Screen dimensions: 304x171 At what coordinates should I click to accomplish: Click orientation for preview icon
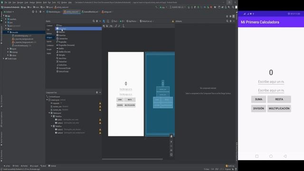point(108,21)
